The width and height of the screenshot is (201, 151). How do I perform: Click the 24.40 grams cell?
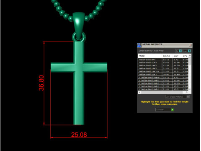click(167, 74)
